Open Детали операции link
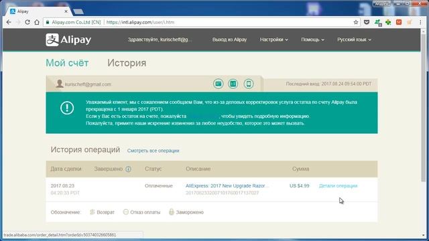 pyautogui.click(x=338, y=186)
